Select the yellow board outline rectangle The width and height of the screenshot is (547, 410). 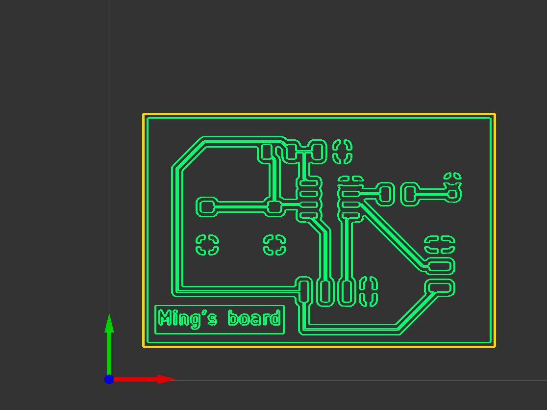click(x=319, y=114)
